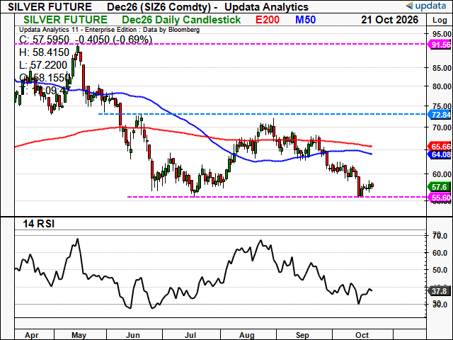Click the May month label on time axis

pos(79,335)
